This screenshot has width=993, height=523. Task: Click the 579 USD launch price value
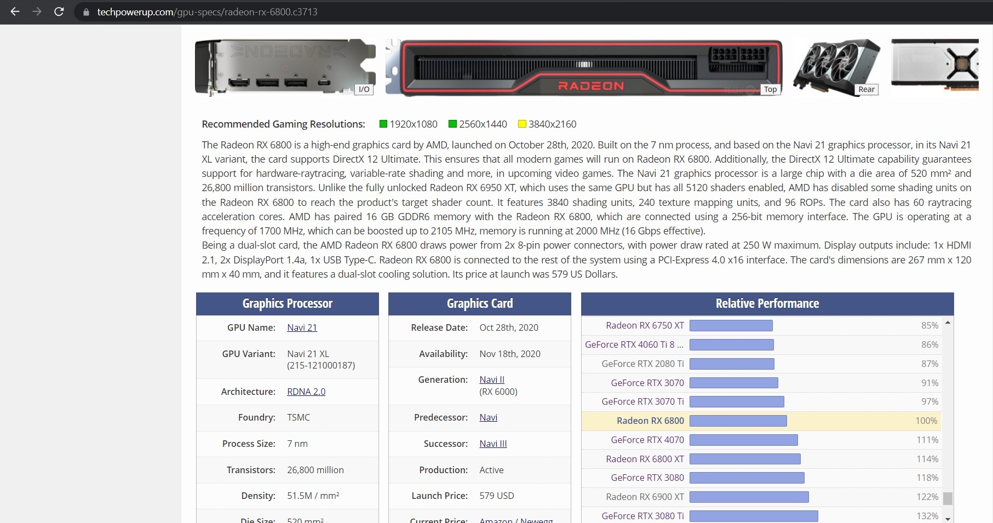point(497,496)
